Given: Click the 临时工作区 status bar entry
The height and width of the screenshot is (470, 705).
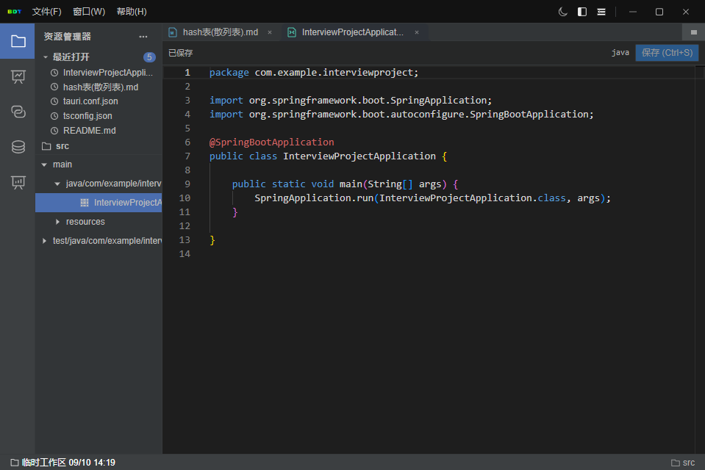Looking at the screenshot, I should [63, 463].
